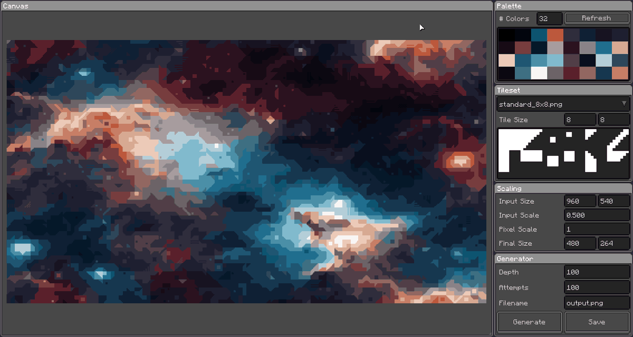
Task: Click the 'Pixel Scale' label
Action: tap(517, 230)
